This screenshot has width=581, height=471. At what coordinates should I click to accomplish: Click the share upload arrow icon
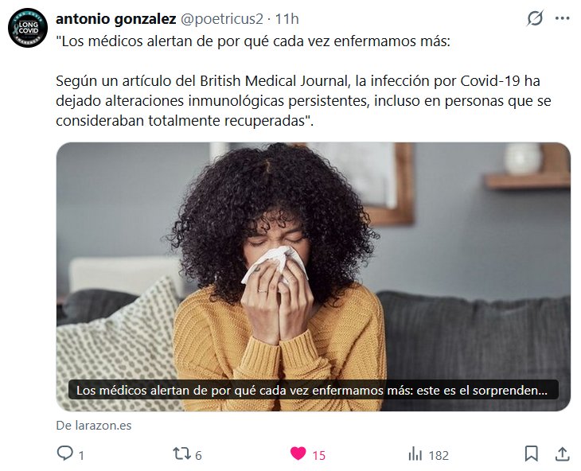pos(562,453)
